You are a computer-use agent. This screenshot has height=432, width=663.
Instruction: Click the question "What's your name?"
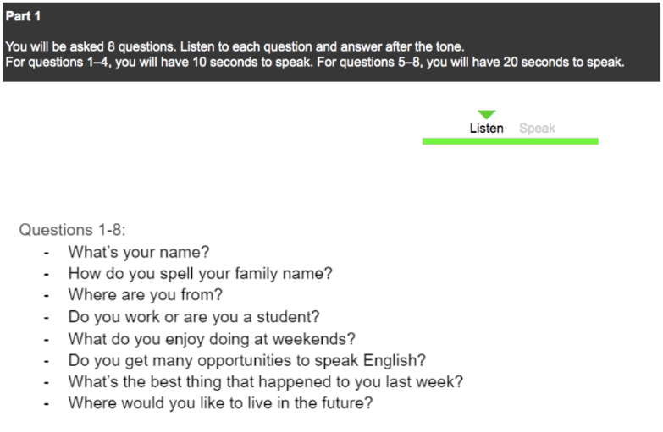[139, 252]
